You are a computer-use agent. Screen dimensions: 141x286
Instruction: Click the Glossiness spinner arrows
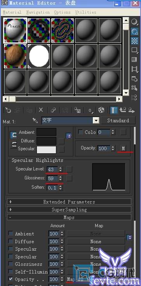pos(61,178)
